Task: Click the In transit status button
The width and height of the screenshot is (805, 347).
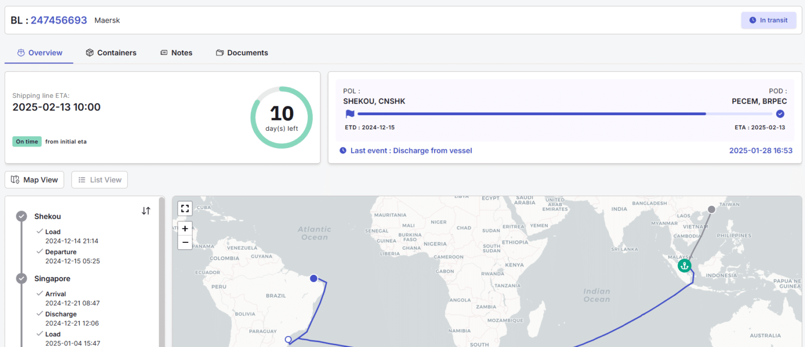Action: [768, 20]
